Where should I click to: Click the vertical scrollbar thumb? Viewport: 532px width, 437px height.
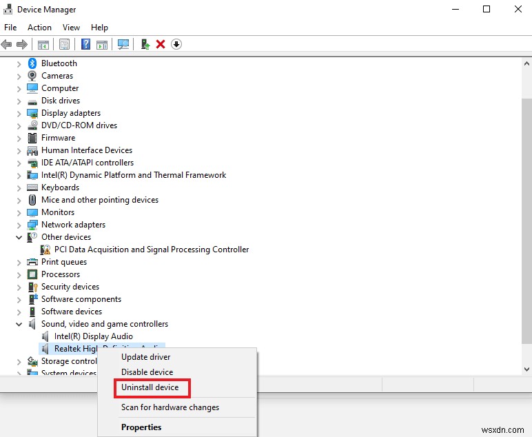tap(526, 221)
